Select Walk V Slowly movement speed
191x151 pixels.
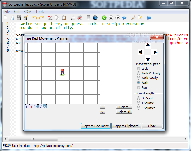148,73
